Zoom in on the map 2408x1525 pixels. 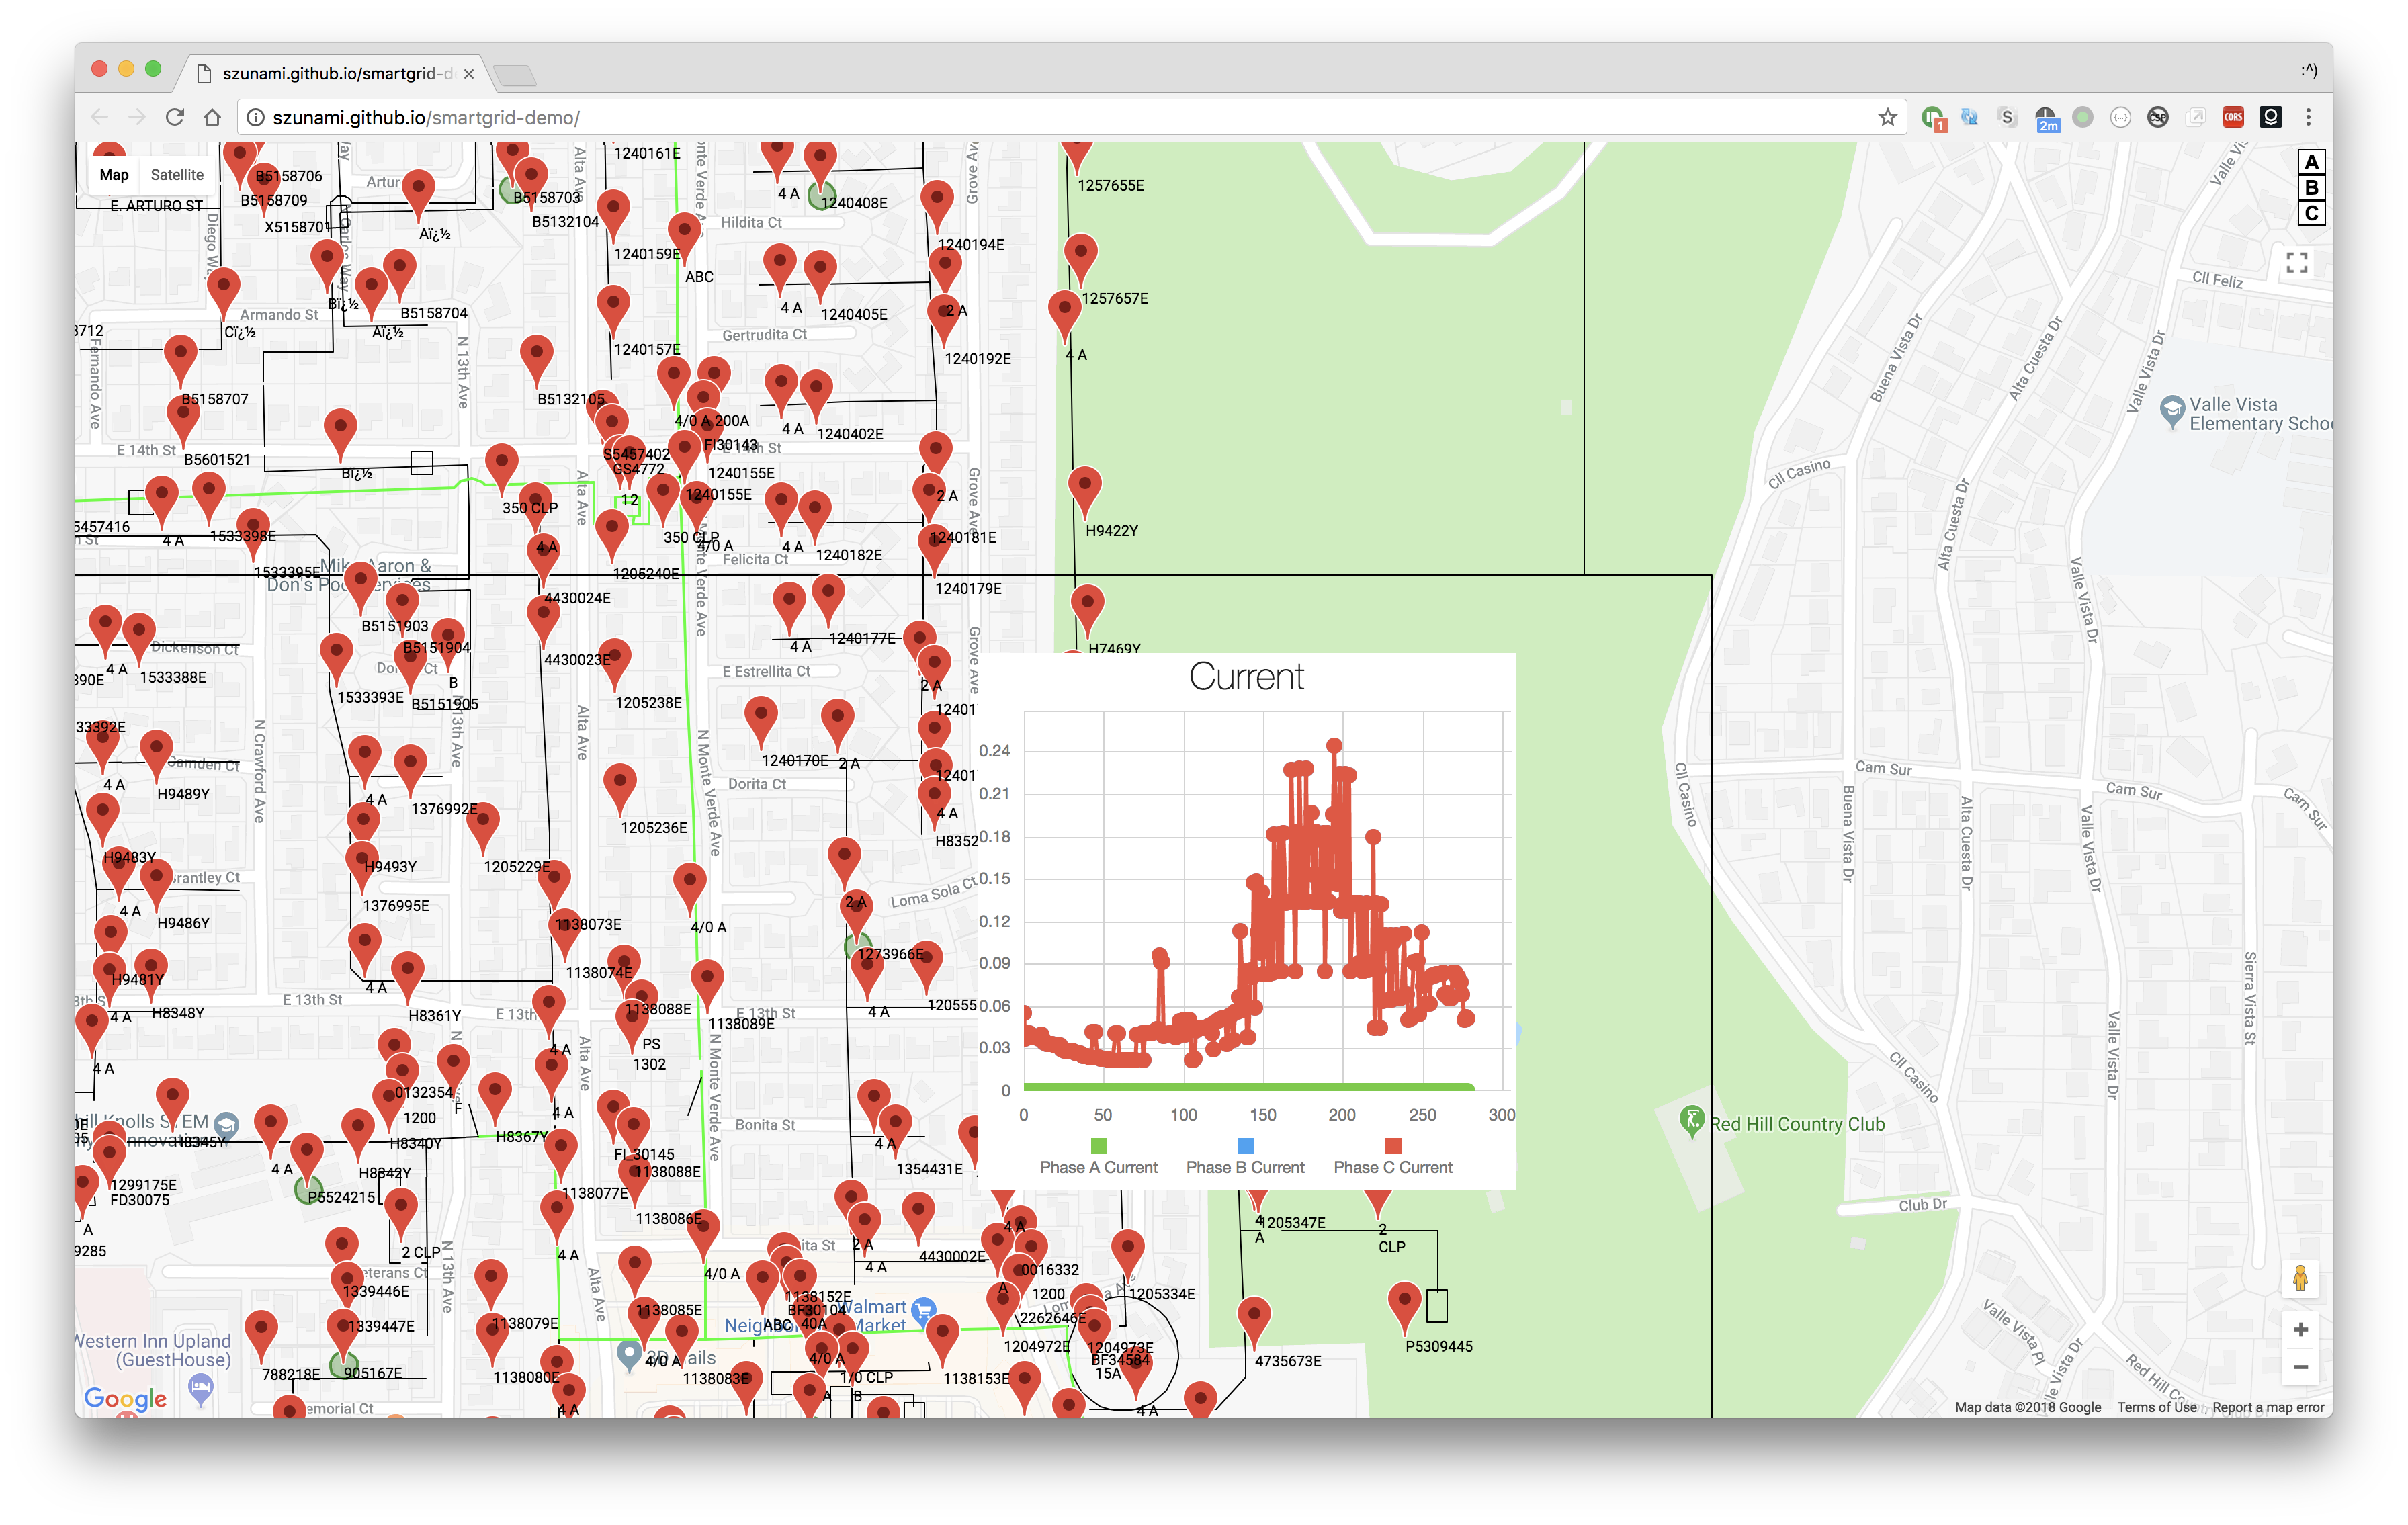point(2300,1329)
